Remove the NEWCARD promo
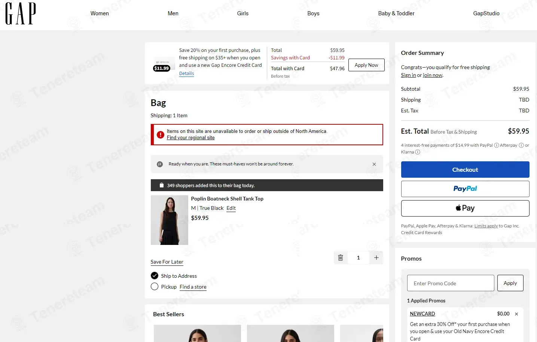The width and height of the screenshot is (537, 342). tap(516, 314)
